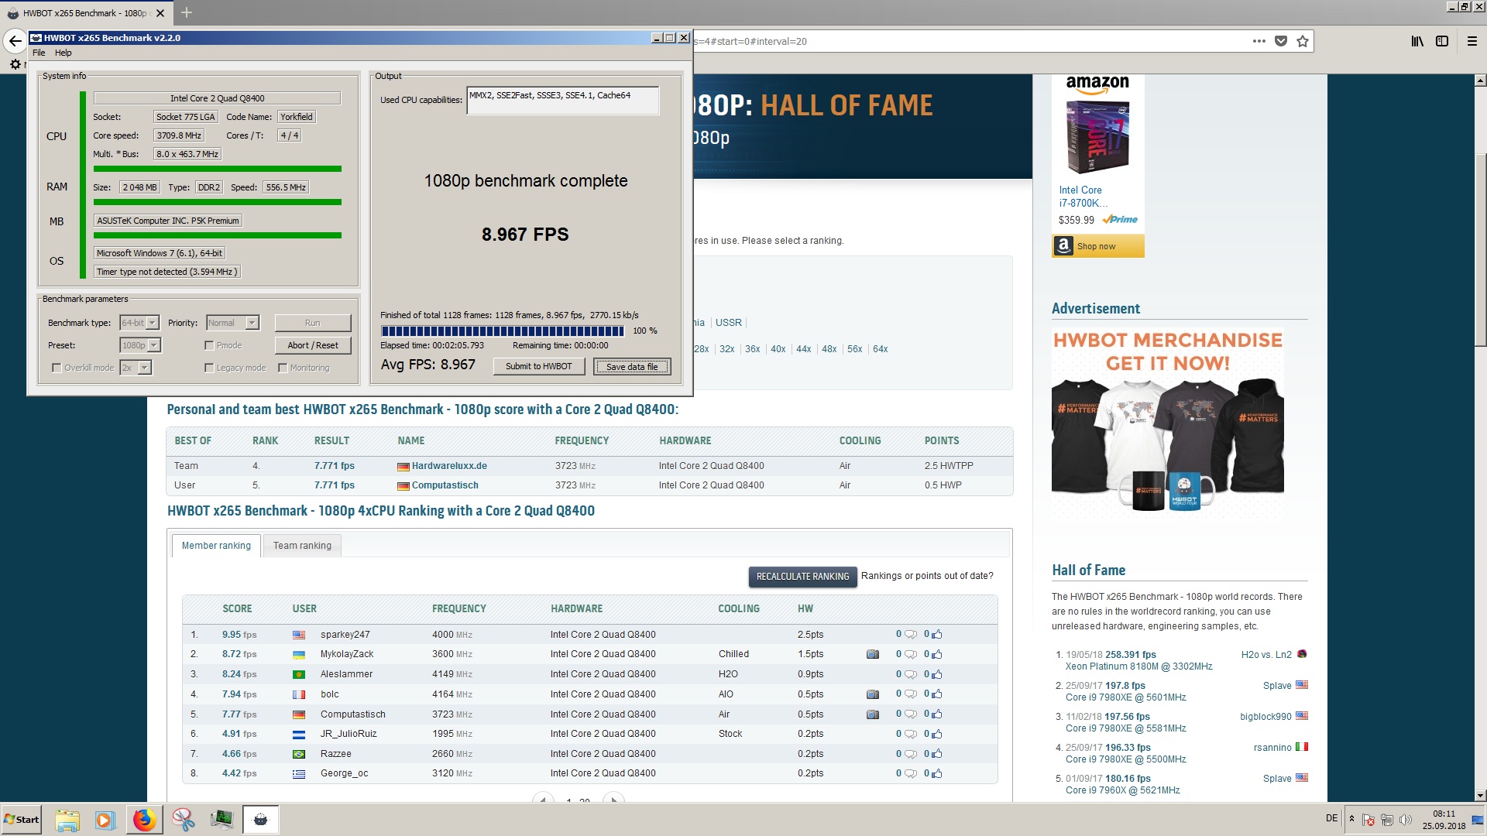This screenshot has height=836, width=1487.
Task: Select HWBOT x265 Benchmark taskbar icon
Action: click(260, 820)
